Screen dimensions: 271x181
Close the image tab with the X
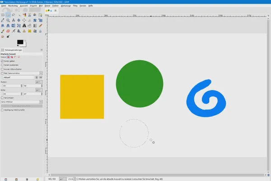tap(56, 10)
